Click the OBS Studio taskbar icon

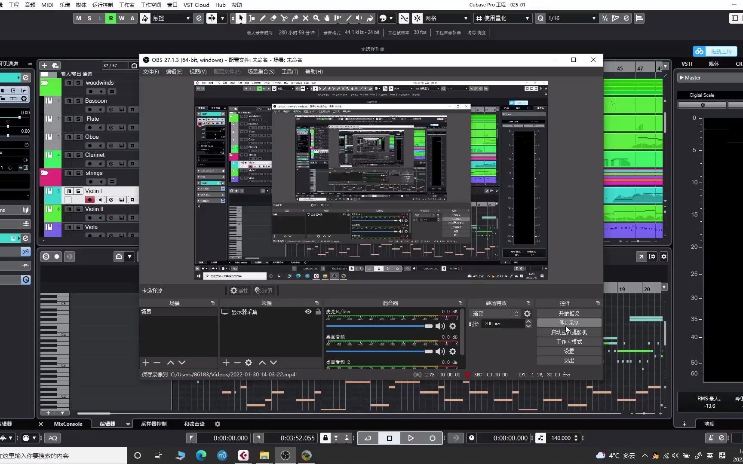pos(286,455)
